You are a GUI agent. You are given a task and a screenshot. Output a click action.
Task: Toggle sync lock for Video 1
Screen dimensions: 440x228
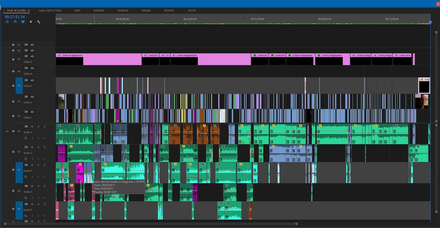tap(26, 112)
